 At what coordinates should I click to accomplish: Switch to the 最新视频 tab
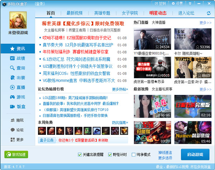point(75,13)
